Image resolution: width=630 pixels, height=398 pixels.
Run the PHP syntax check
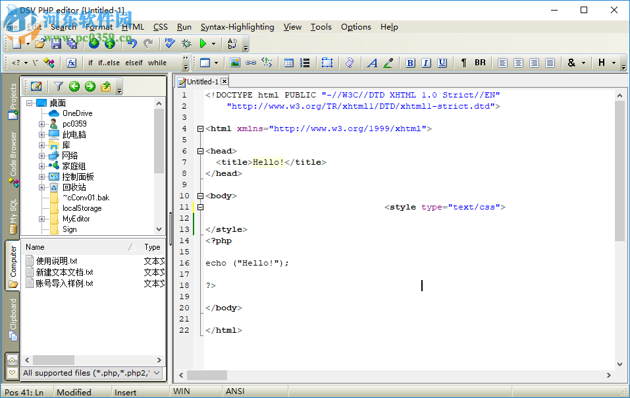coord(169,43)
